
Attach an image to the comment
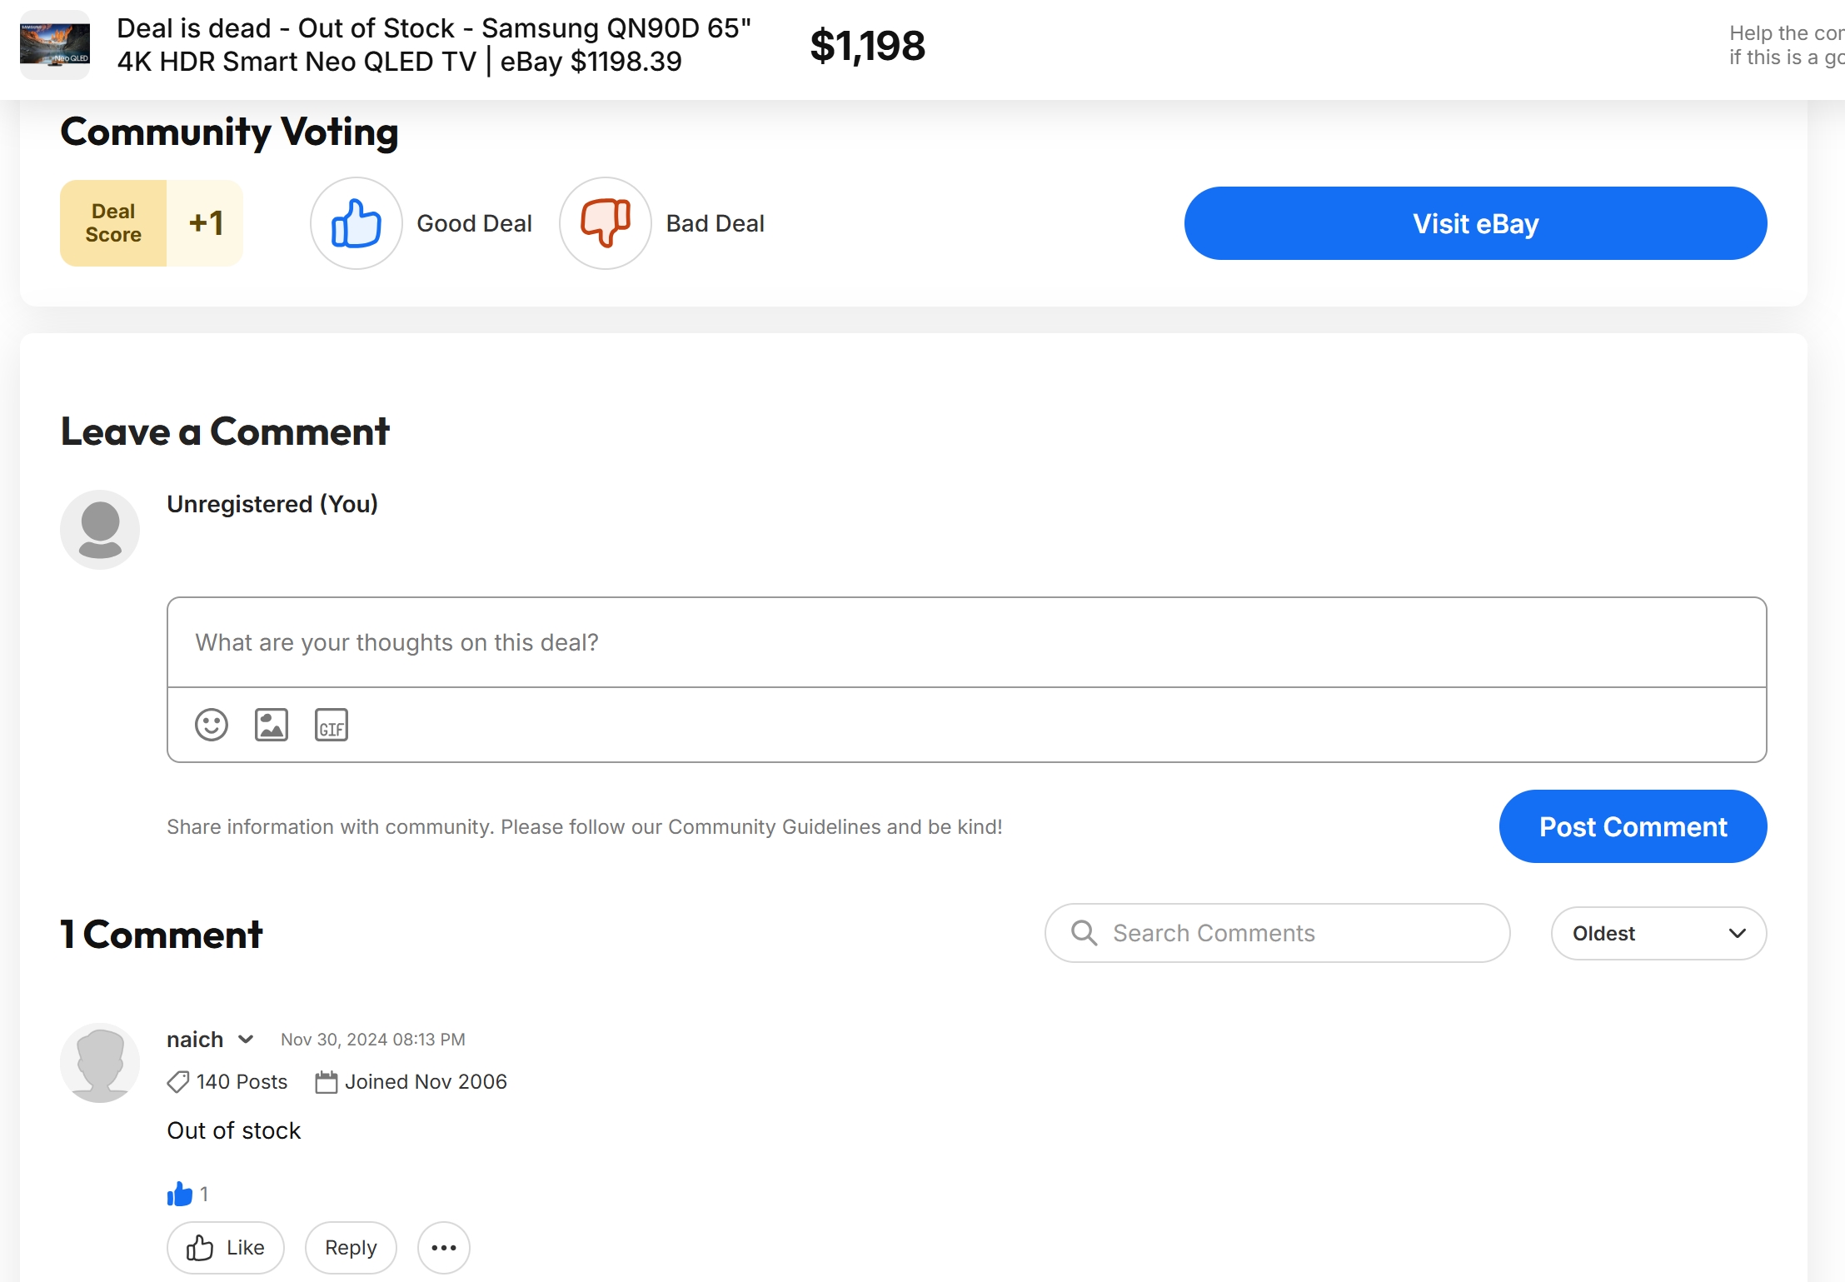pos(272,725)
